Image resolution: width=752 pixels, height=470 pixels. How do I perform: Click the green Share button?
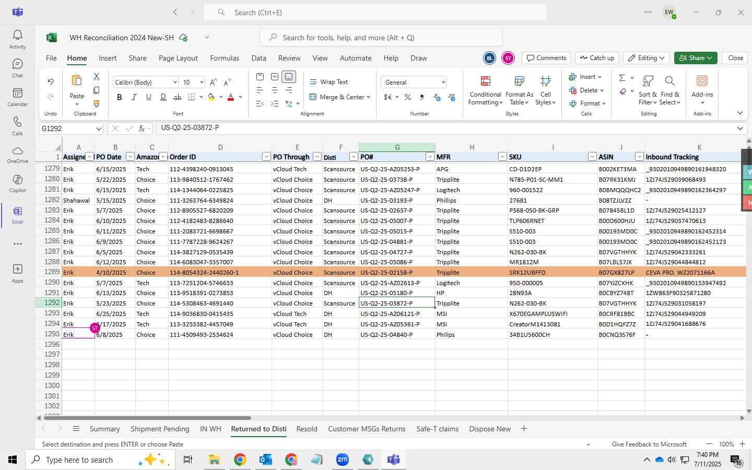coord(696,58)
